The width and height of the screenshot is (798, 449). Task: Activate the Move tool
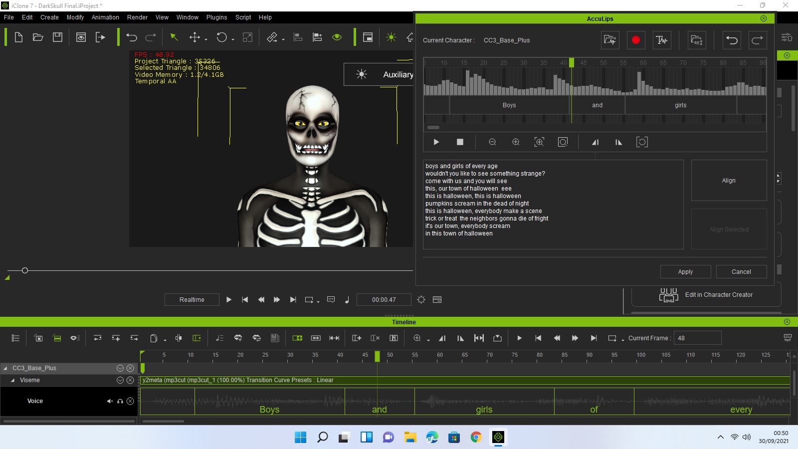(x=195, y=37)
